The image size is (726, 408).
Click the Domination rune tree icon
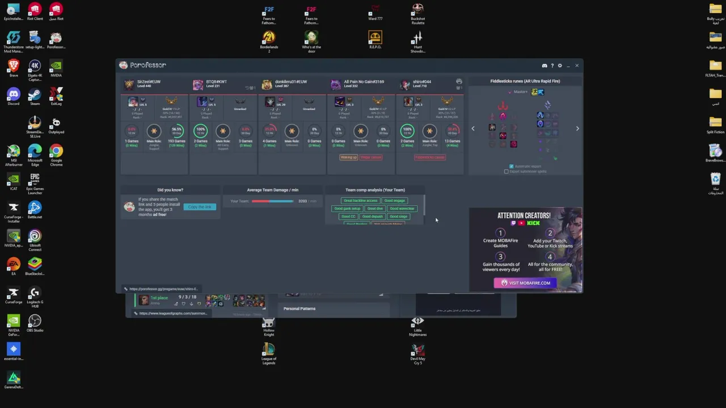click(503, 105)
